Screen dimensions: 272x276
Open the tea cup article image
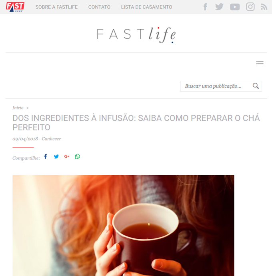[x=123, y=225]
